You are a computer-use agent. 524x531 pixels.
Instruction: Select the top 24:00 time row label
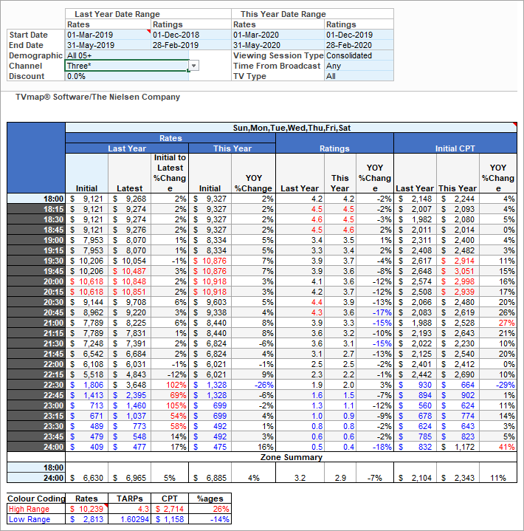click(x=36, y=447)
